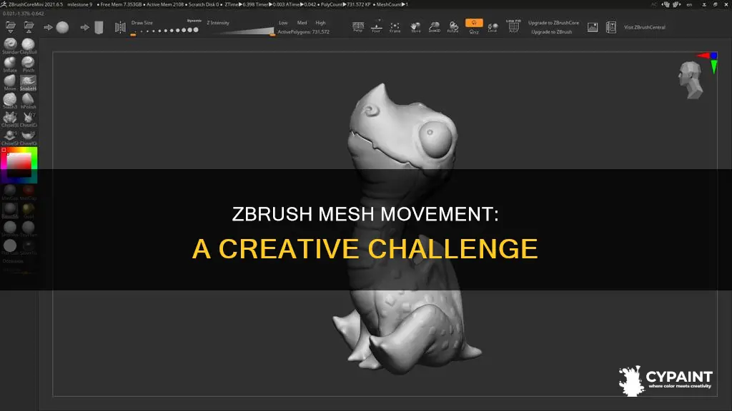732x411 pixels.
Task: Select the SnakeHook brush
Action: tap(28, 83)
